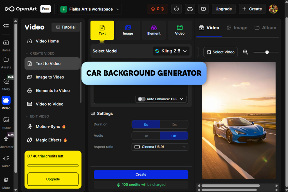
Task: Select Elements to Video
Action: coord(52,91)
